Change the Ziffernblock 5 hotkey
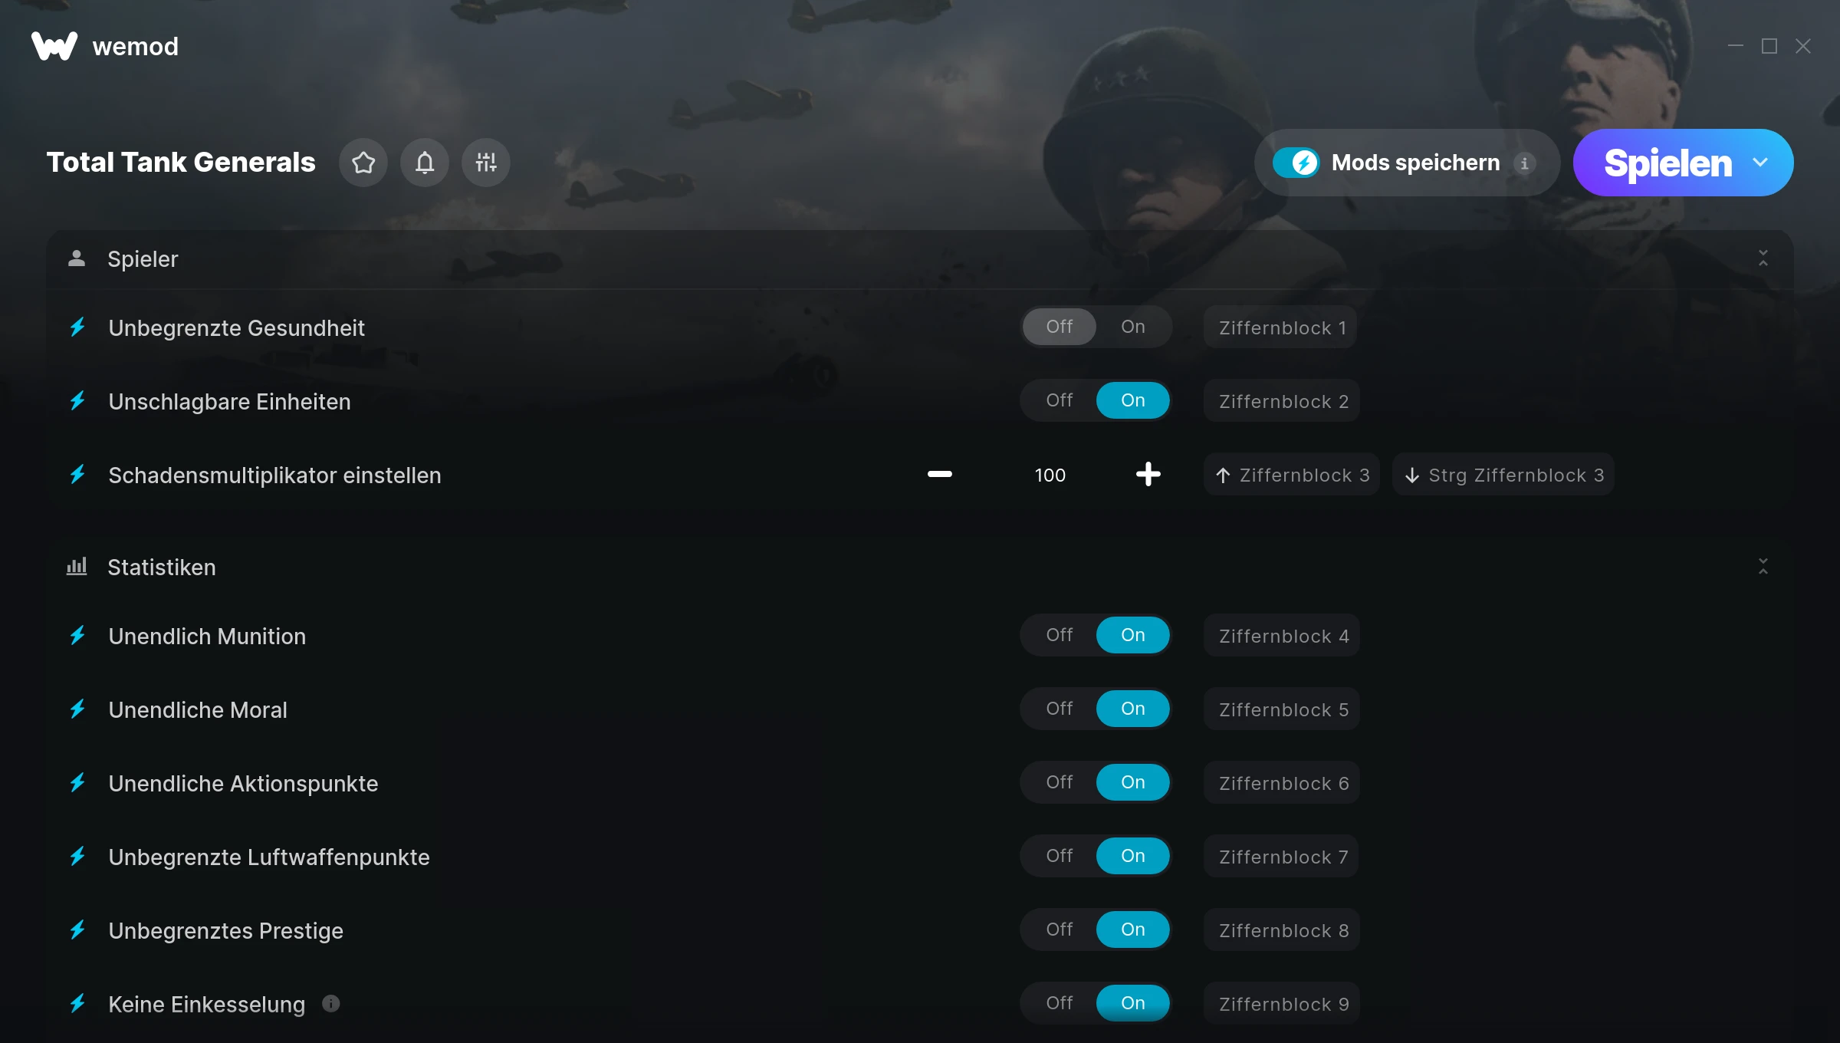 1282,709
